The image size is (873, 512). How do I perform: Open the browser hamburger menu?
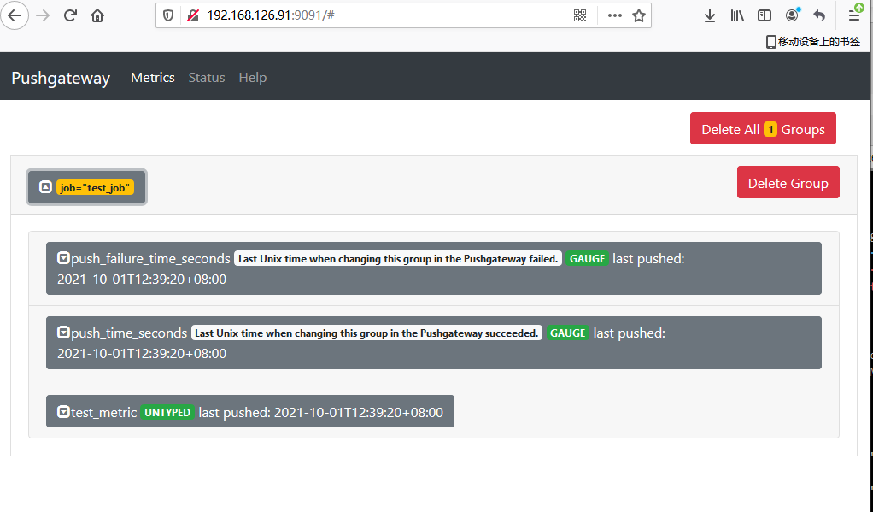pos(854,15)
